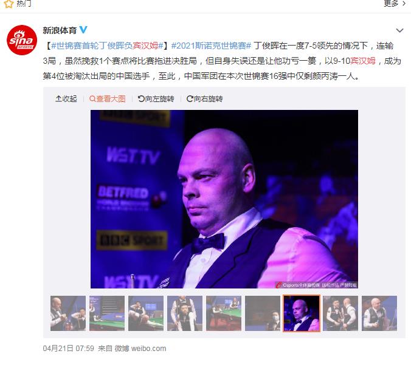Click the 微博 weibo.com source link

tap(140, 348)
